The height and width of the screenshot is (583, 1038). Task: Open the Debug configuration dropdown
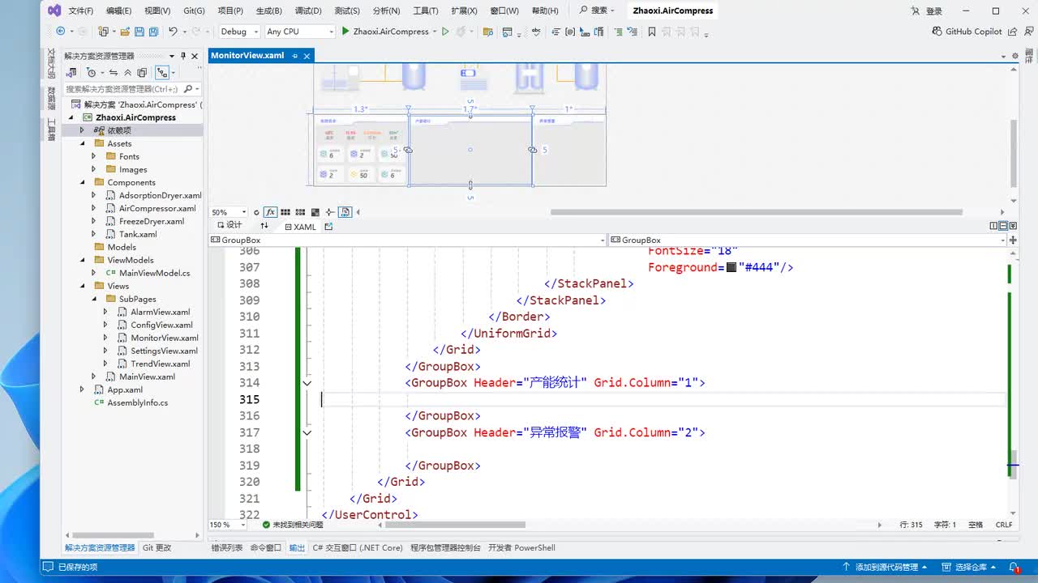[239, 32]
